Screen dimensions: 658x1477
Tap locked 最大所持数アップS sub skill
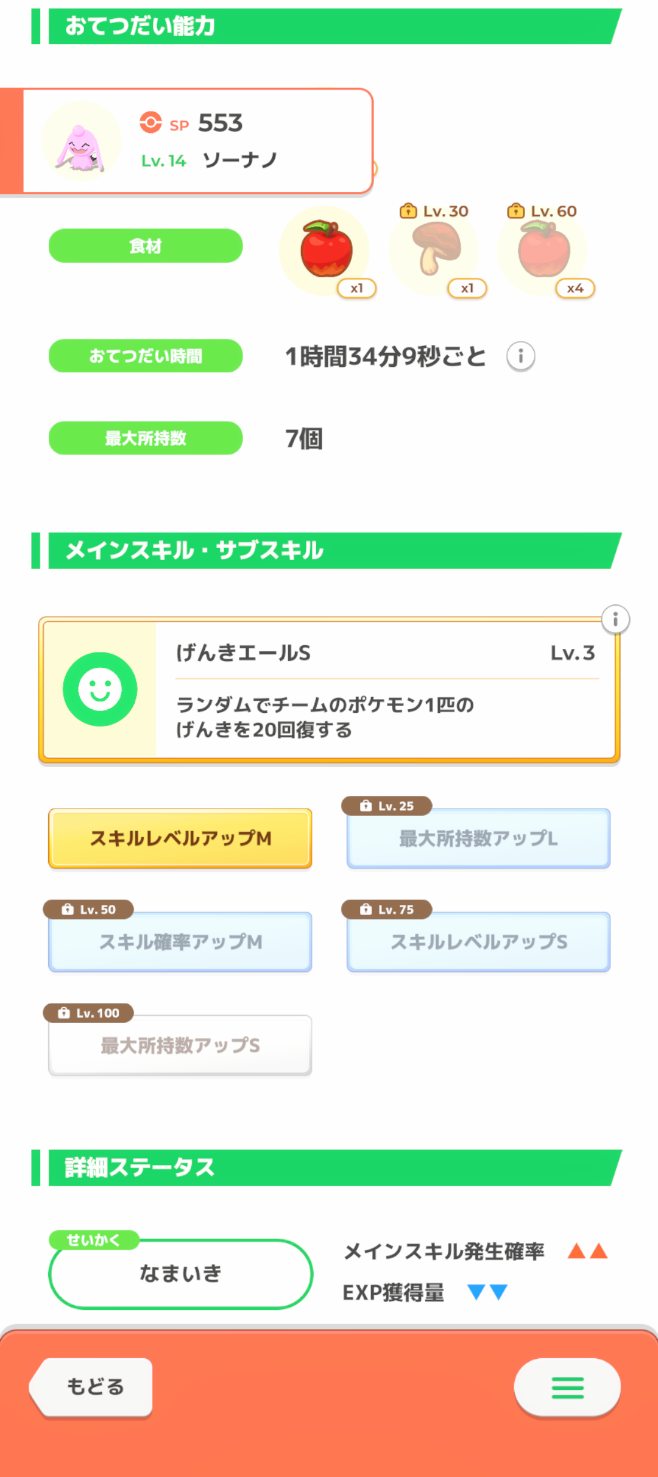click(180, 1046)
